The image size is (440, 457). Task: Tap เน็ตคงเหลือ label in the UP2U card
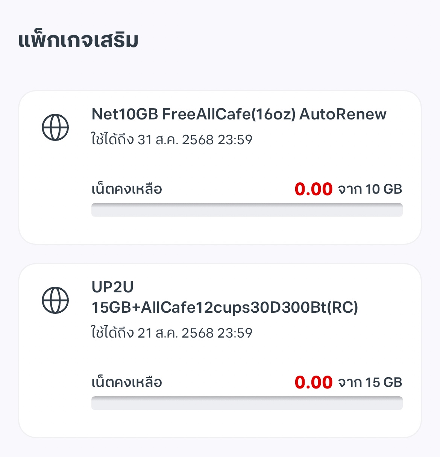click(x=127, y=382)
